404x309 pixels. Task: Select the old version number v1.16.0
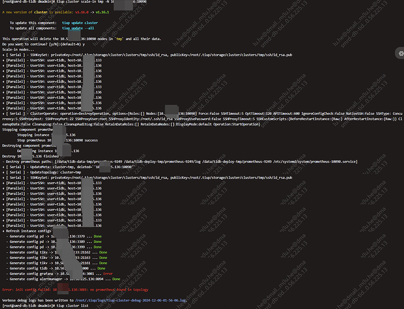(x=82, y=12)
